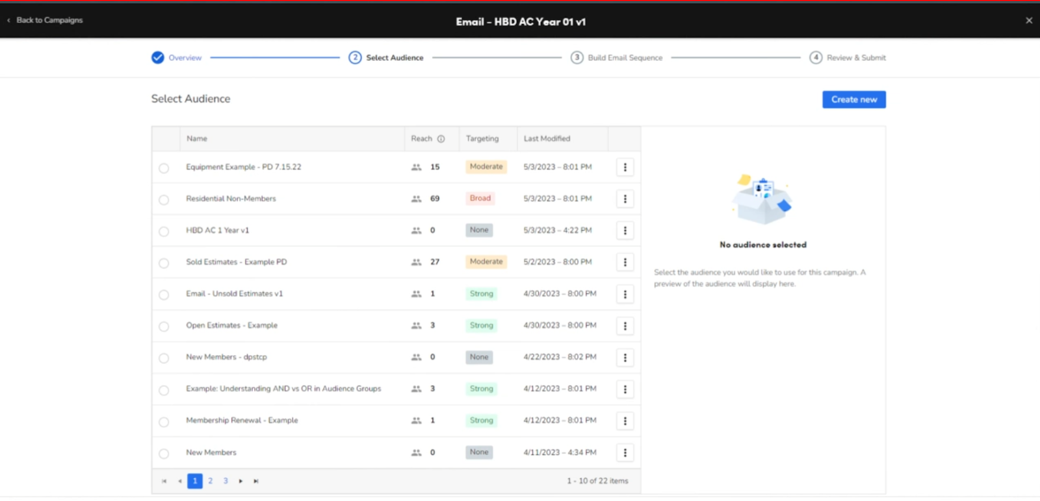Viewport: 1040px width, 501px height.
Task: Click the audience name Membership Renewal - Example
Action: 242,421
